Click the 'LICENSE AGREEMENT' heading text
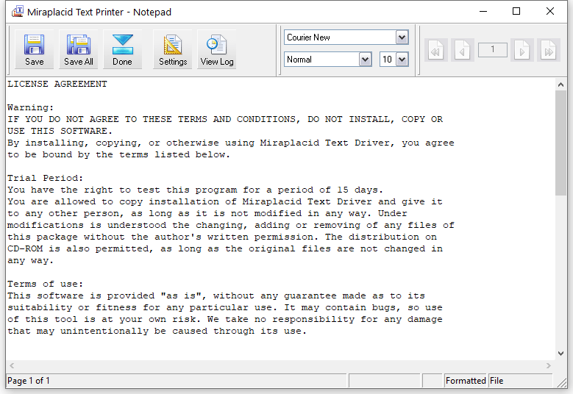Image resolution: width=573 pixels, height=394 pixels. coord(57,84)
